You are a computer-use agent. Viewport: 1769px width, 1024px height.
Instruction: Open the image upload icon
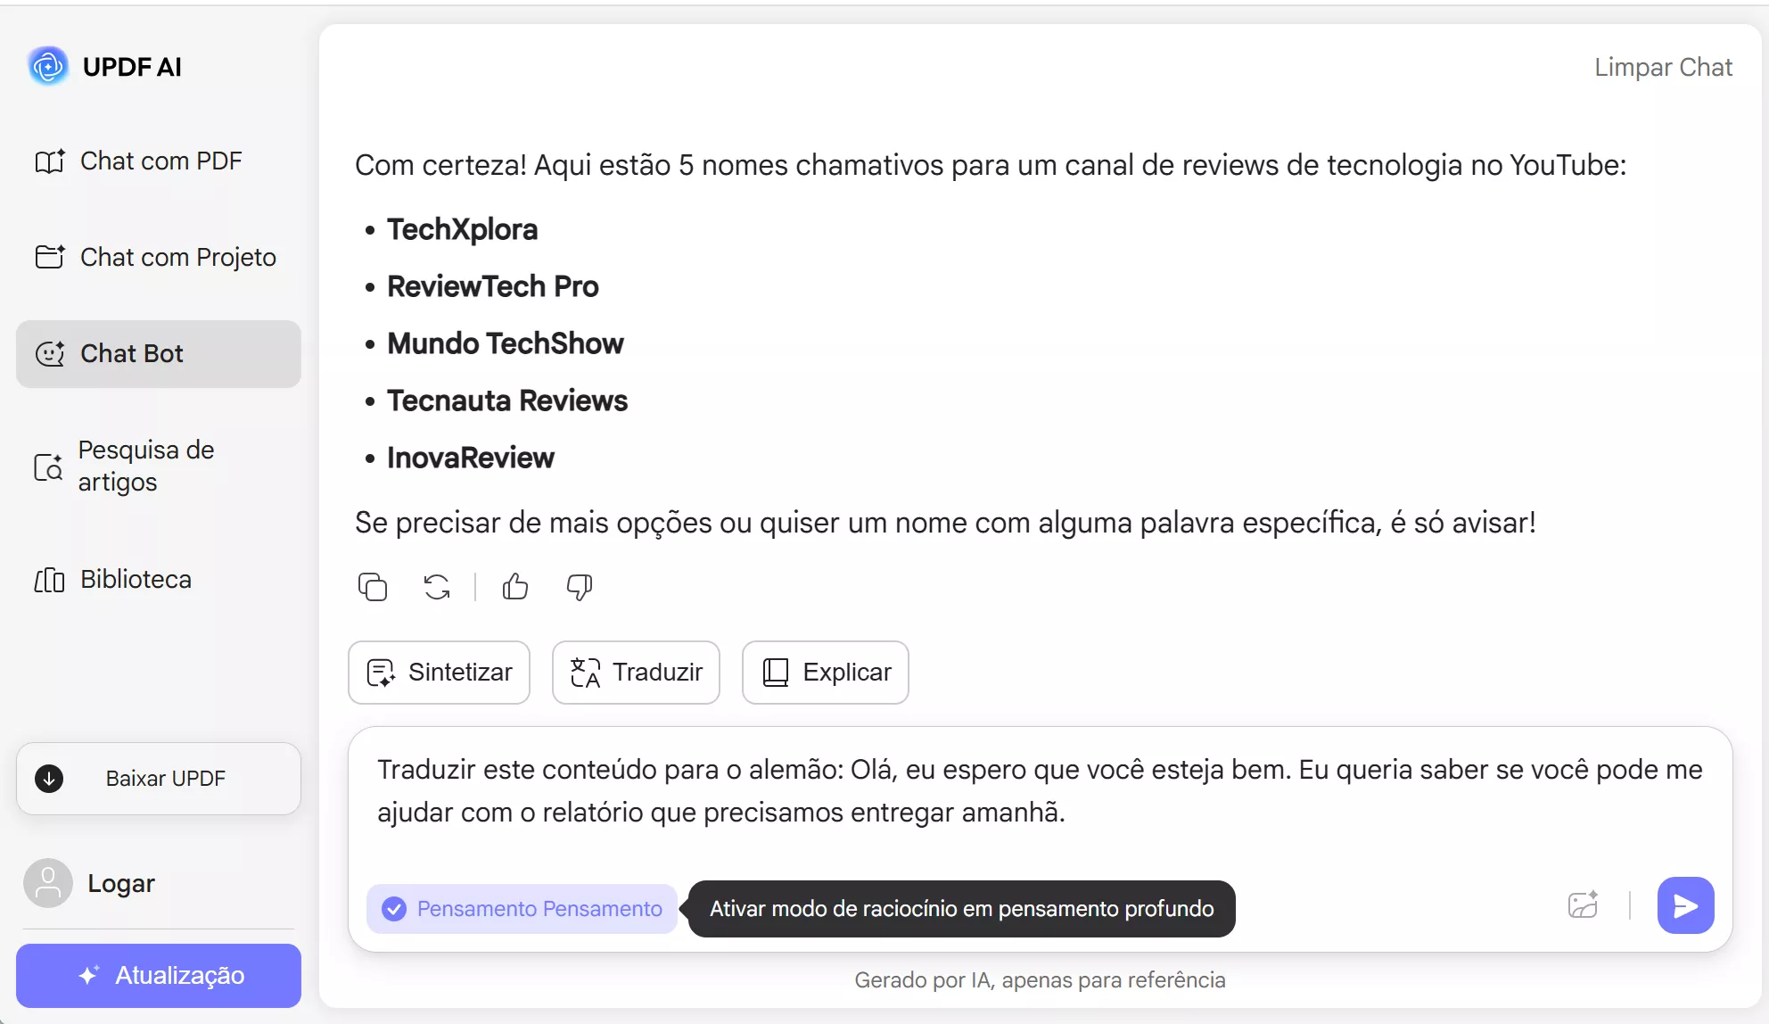pyautogui.click(x=1583, y=904)
